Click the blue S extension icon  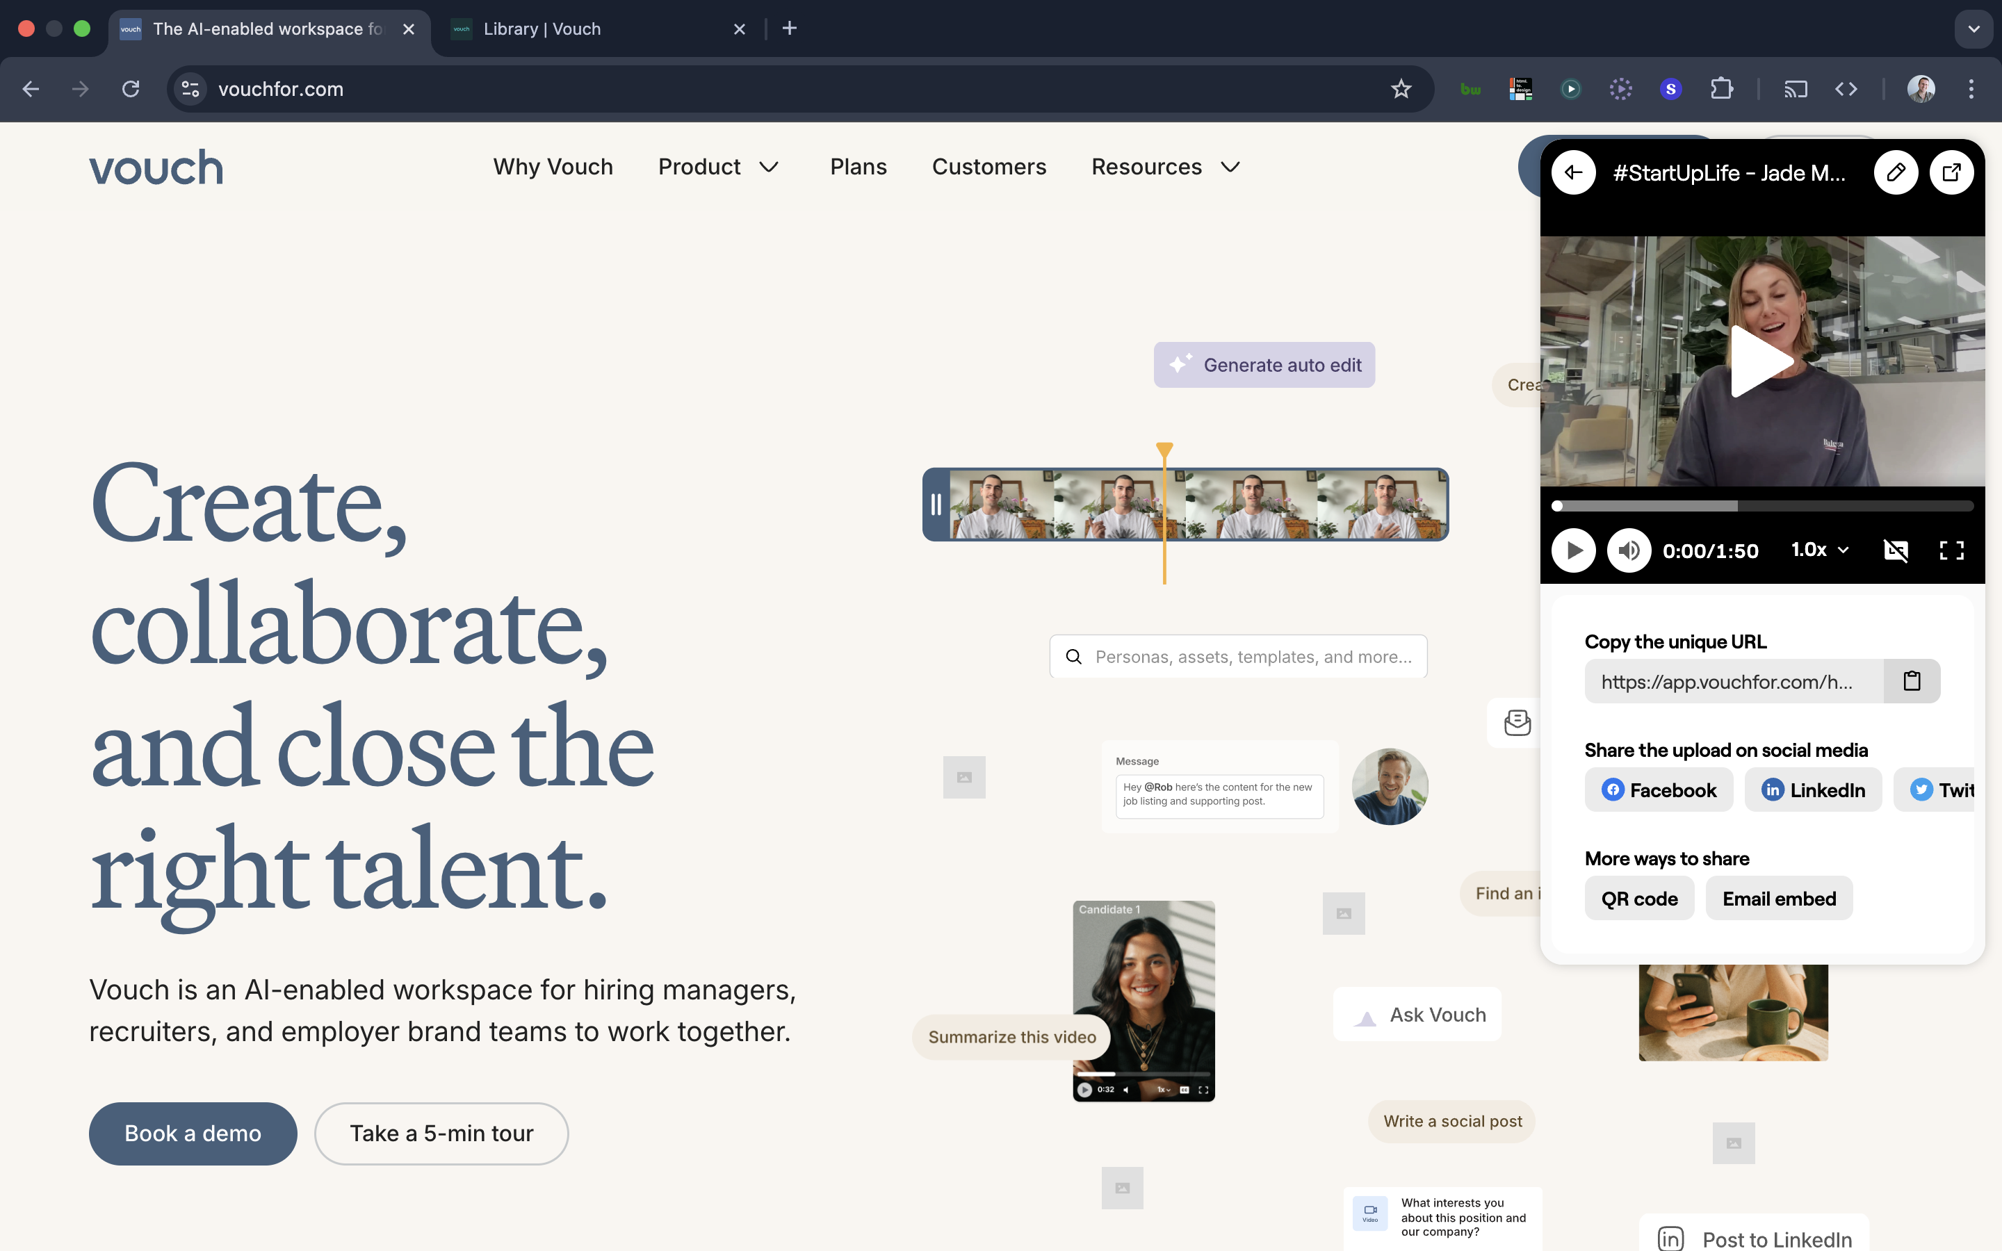(1671, 90)
